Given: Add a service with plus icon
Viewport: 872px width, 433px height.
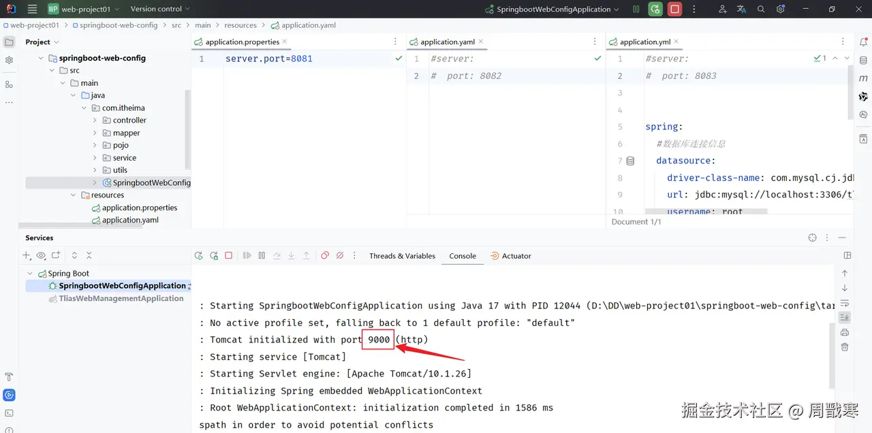Looking at the screenshot, I should click(27, 255).
